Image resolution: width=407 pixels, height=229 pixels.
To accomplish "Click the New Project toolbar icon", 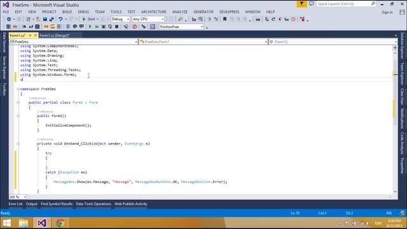I will pos(28,19).
